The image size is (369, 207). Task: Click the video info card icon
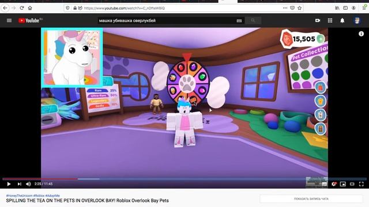[361, 34]
